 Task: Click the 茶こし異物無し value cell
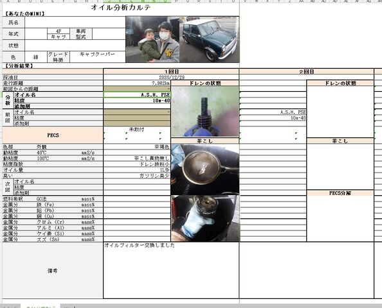click(137, 158)
